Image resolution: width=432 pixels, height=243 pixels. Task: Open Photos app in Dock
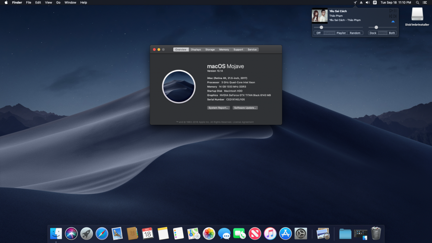[209, 234]
